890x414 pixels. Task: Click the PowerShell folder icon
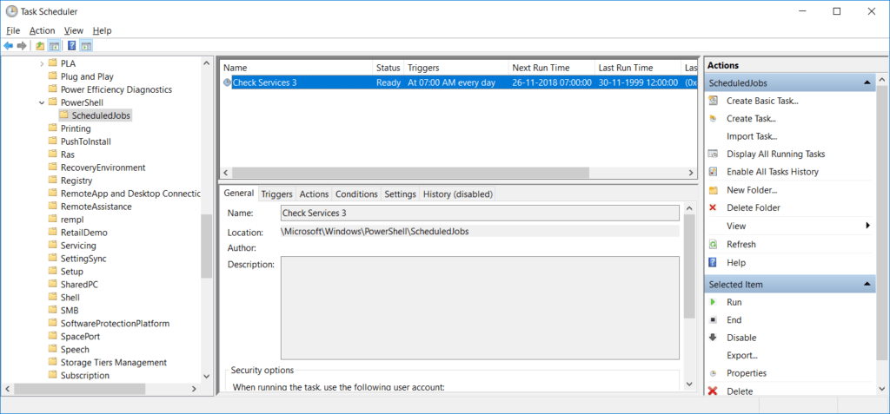point(53,102)
